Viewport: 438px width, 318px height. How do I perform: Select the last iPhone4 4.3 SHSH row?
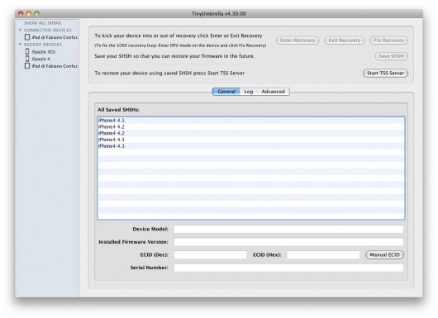tap(251, 146)
